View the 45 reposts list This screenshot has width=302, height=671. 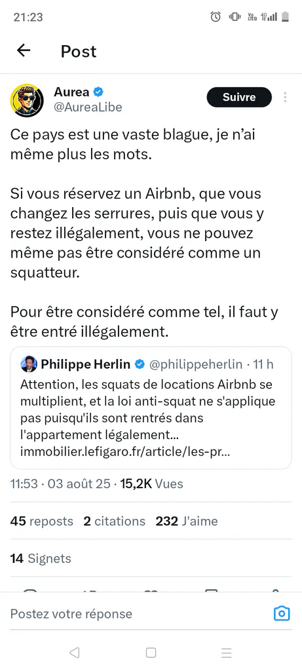point(41,521)
